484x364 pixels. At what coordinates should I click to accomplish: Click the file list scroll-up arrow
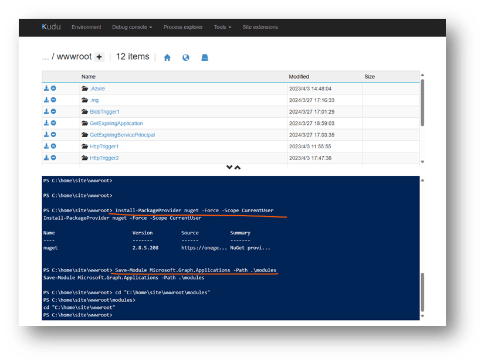click(x=422, y=75)
